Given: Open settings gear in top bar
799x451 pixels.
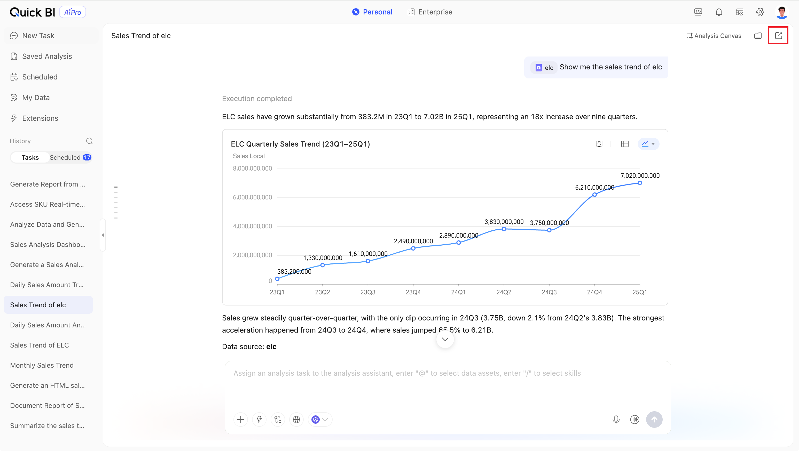Looking at the screenshot, I should (760, 12).
